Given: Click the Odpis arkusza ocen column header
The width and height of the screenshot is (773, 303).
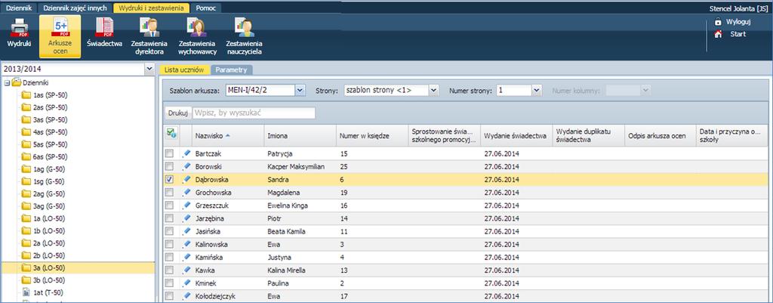Looking at the screenshot, I should pyautogui.click(x=661, y=136).
